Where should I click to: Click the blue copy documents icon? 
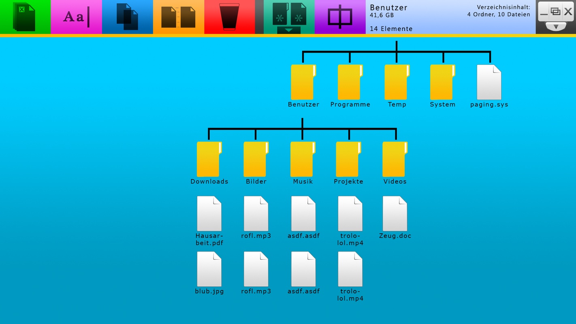tap(127, 17)
